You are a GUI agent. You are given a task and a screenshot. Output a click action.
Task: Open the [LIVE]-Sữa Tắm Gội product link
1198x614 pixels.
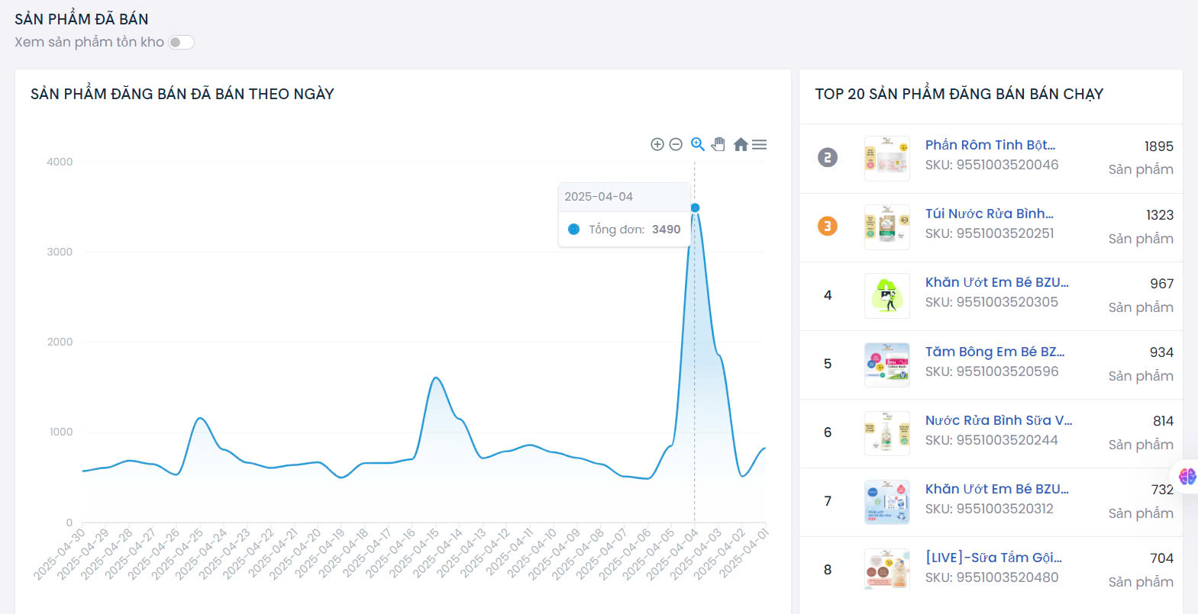click(x=993, y=558)
